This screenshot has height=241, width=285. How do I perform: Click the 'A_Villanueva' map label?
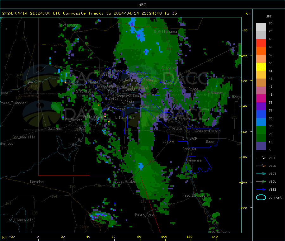point(165,32)
